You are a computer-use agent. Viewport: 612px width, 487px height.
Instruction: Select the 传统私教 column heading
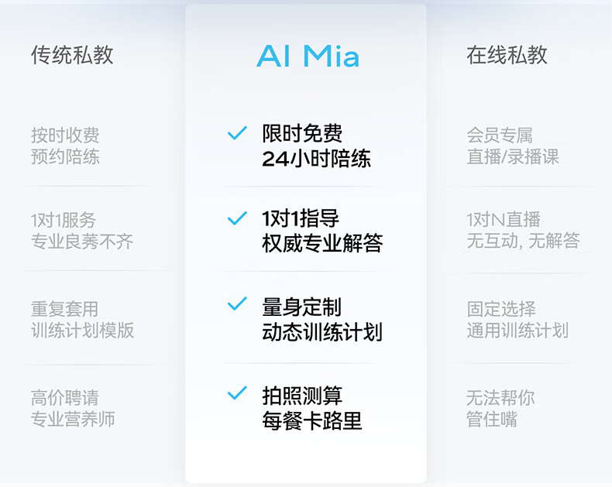(x=72, y=54)
